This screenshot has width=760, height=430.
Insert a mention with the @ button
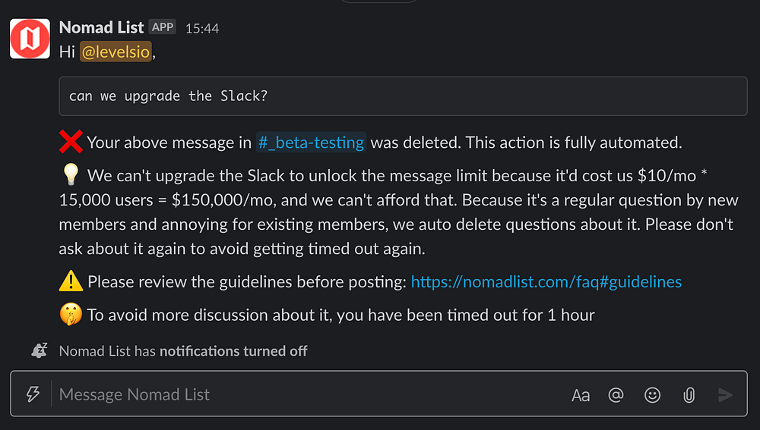[616, 395]
